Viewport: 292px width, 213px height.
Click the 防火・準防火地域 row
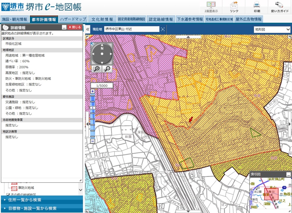28,79
